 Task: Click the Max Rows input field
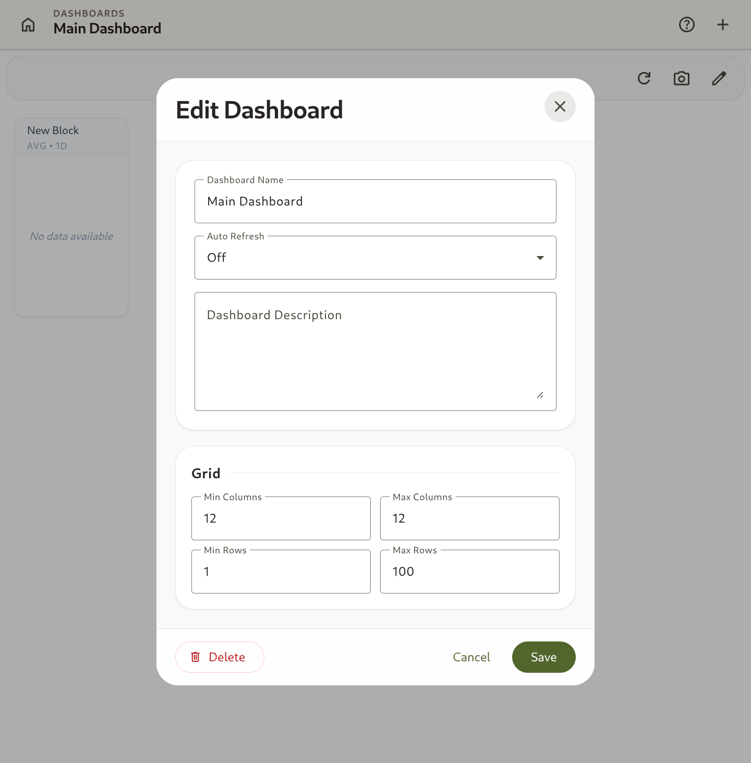[470, 572]
